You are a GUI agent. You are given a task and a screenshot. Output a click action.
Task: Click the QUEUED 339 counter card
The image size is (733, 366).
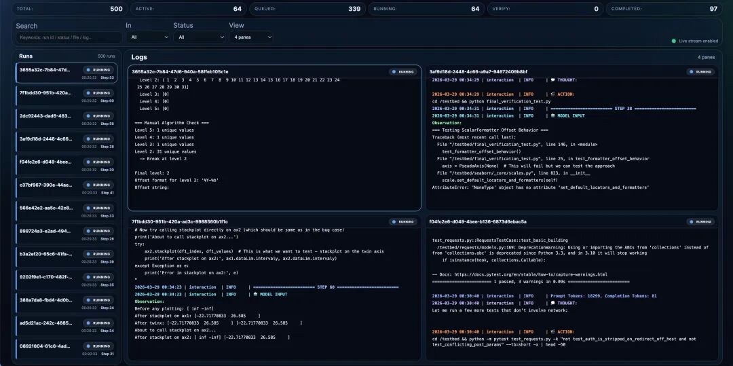pyautogui.click(x=307, y=8)
